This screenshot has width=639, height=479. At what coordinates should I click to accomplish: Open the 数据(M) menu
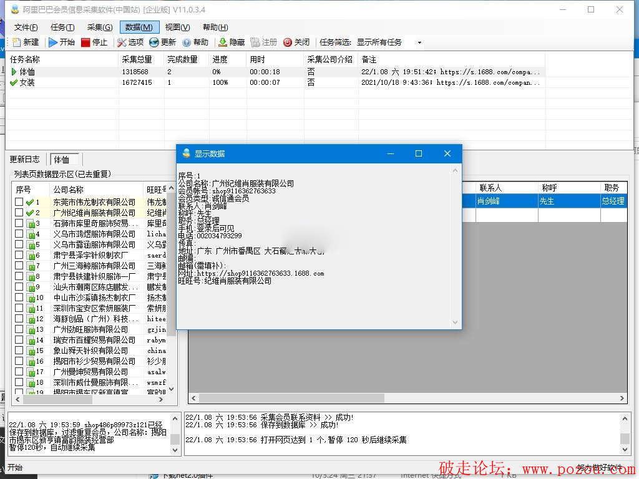[139, 27]
